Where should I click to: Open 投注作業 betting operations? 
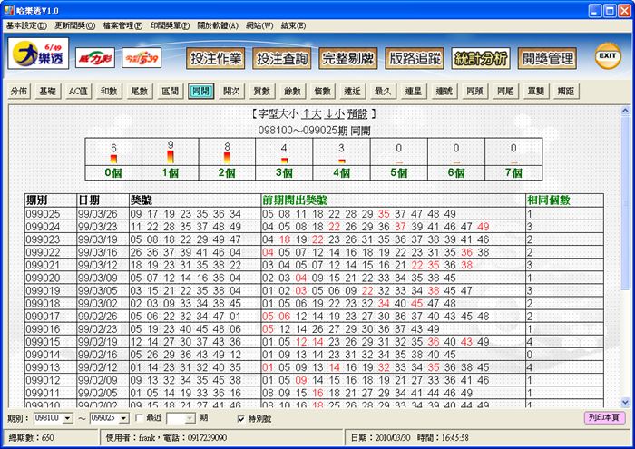[216, 58]
